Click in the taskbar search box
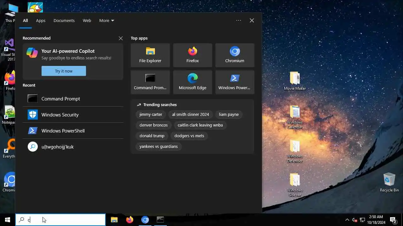Screen dimensions: 403x226 pyautogui.click(x=60, y=220)
